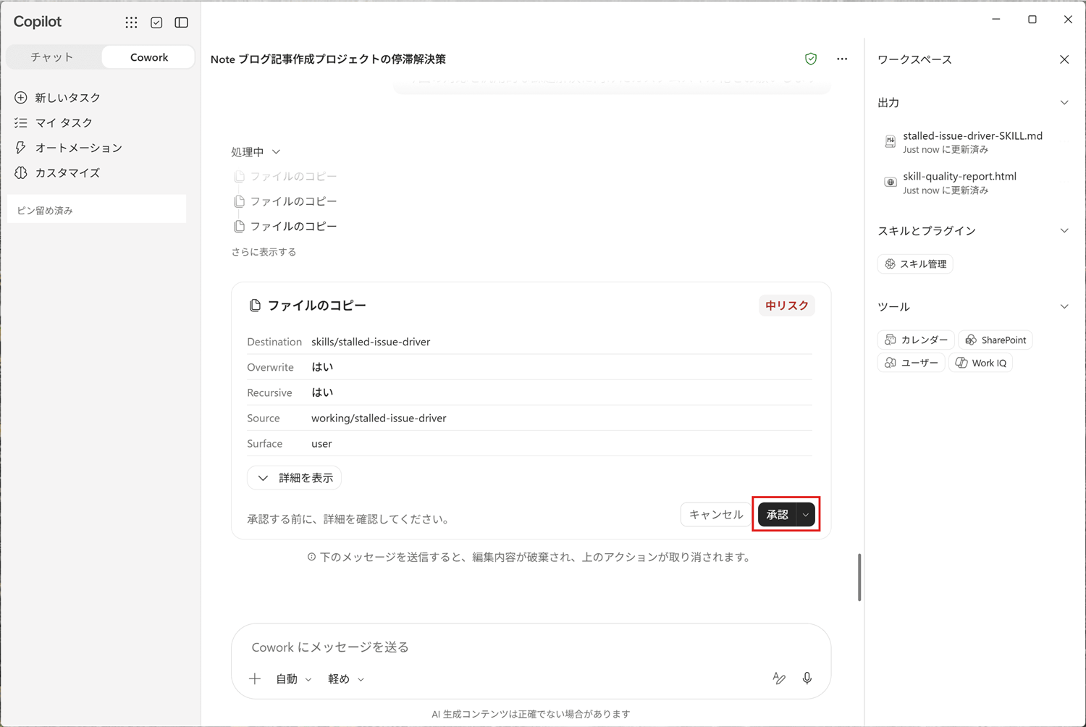Click the Surface value user
This screenshot has height=727, width=1086.
(x=321, y=444)
